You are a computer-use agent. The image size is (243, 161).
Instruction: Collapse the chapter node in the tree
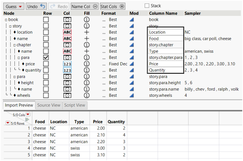click(14, 45)
